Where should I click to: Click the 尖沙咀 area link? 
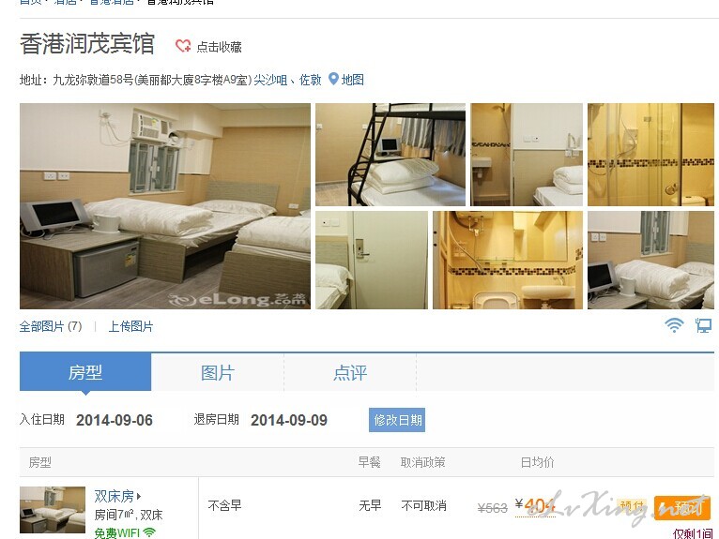[x=270, y=80]
